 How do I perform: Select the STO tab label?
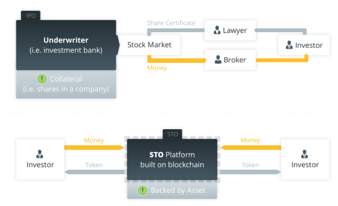pyautogui.click(x=172, y=134)
